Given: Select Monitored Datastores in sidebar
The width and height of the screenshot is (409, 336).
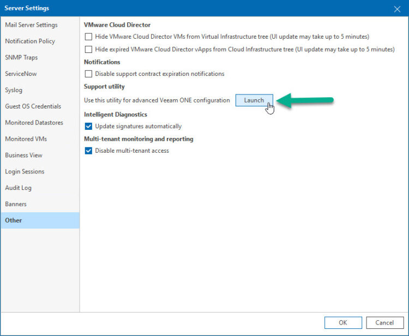Looking at the screenshot, I should (x=34, y=123).
